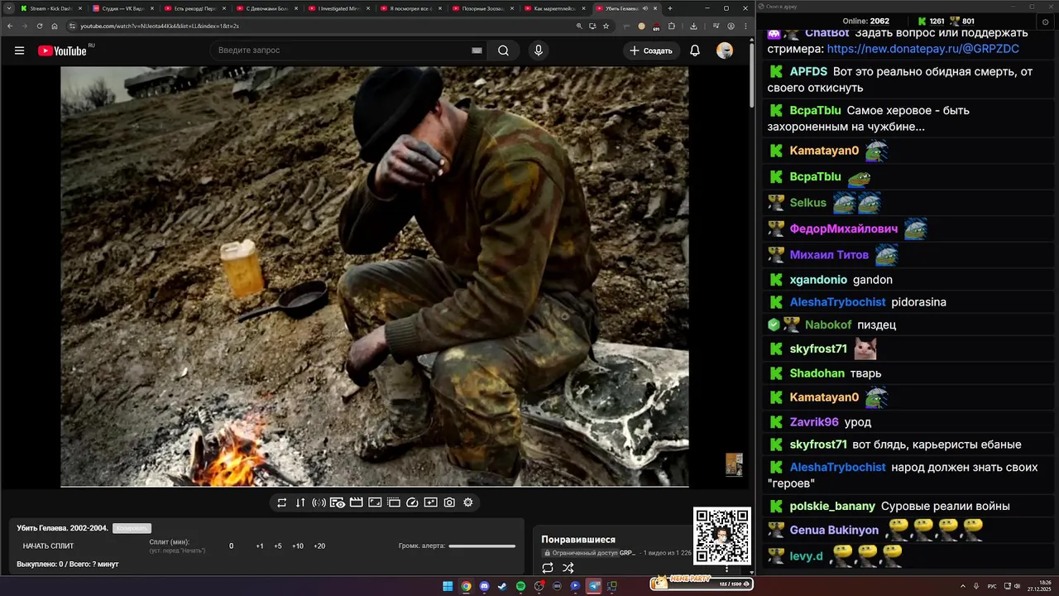Click the small video thumbnail beside player
1059x596 pixels.
(734, 464)
